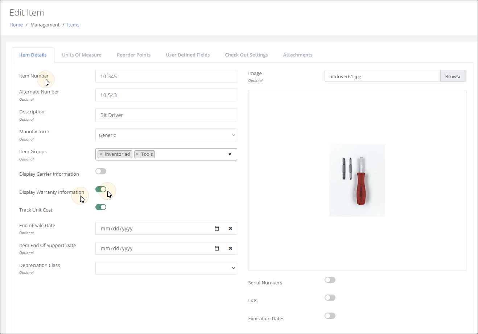Click the Track Unit Cost label
This screenshot has height=334, width=478.
pyautogui.click(x=36, y=210)
